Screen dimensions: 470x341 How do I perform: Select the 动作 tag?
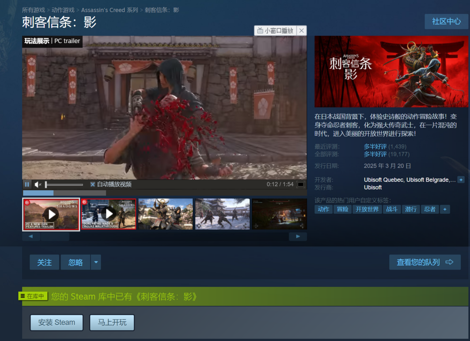[323, 209]
